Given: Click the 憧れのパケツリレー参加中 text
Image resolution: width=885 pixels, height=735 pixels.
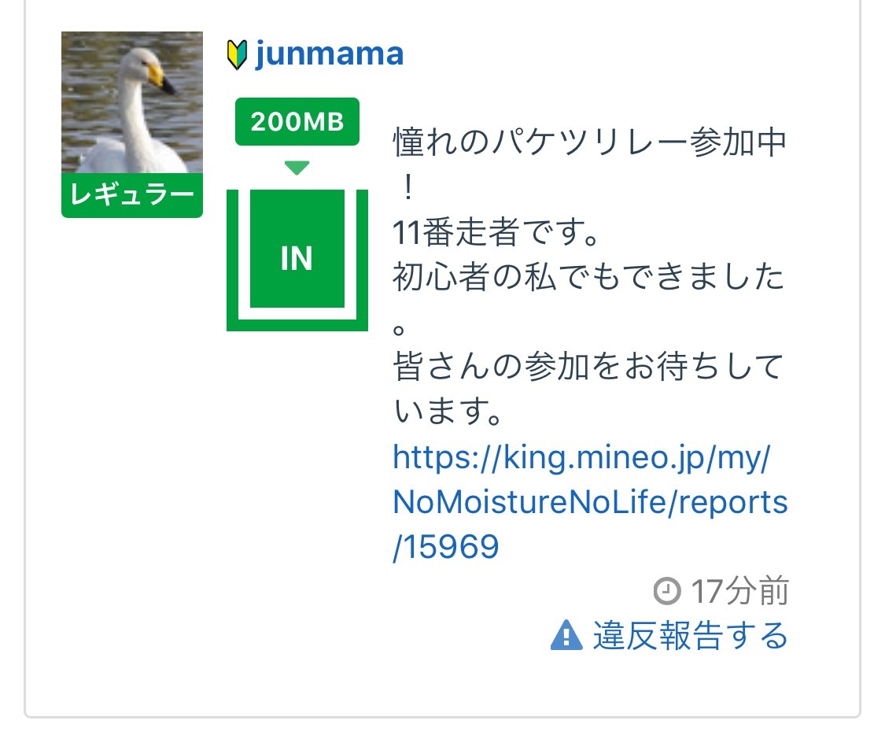Looking at the screenshot, I should click(588, 144).
